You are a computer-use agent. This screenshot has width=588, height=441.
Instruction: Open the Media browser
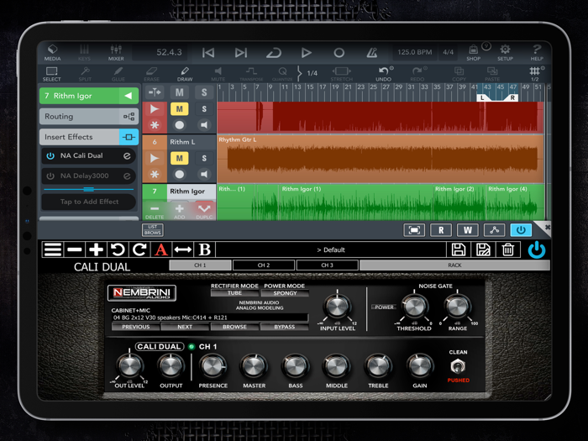click(x=52, y=52)
